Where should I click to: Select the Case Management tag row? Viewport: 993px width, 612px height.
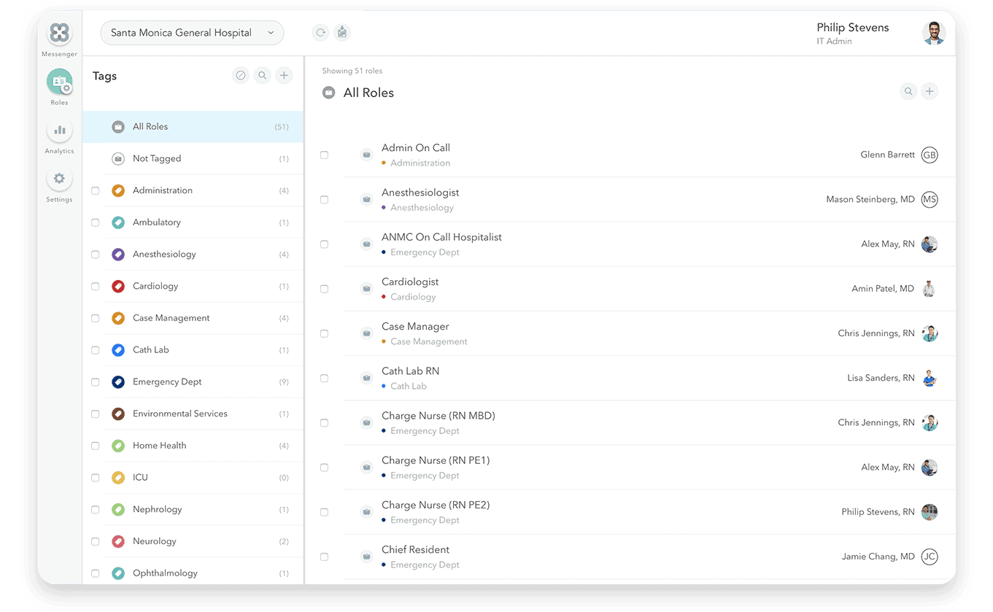[x=193, y=318]
